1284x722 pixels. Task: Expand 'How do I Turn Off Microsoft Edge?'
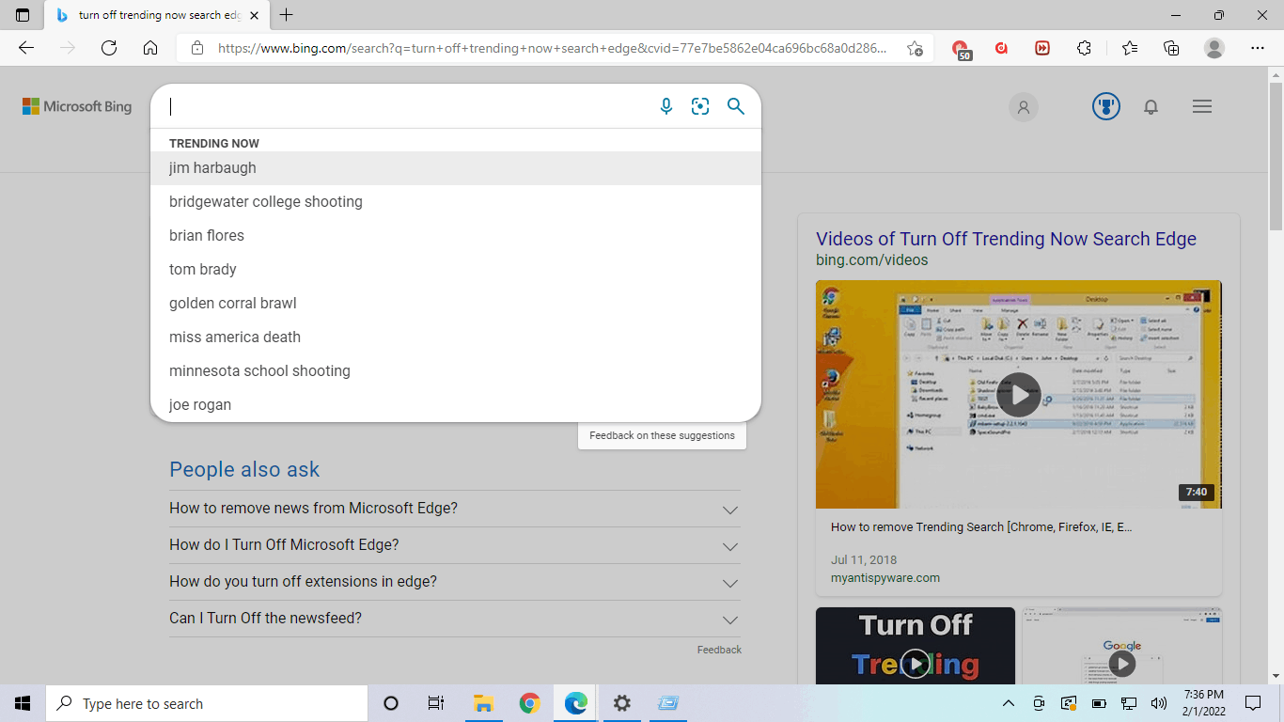pos(455,545)
